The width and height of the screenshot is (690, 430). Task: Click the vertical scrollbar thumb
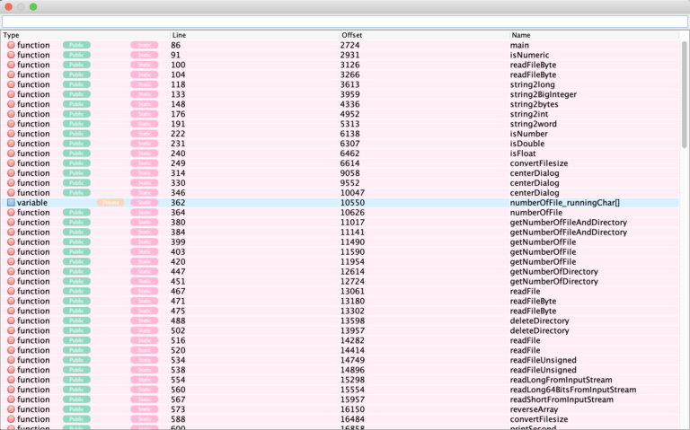(x=685, y=94)
